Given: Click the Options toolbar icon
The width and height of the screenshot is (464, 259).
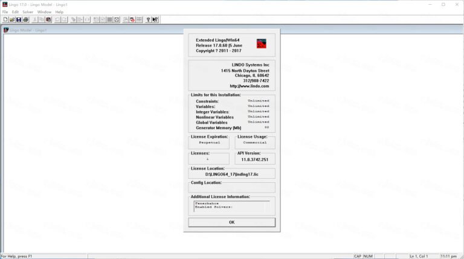Looking at the screenshot, I should point(117,19).
